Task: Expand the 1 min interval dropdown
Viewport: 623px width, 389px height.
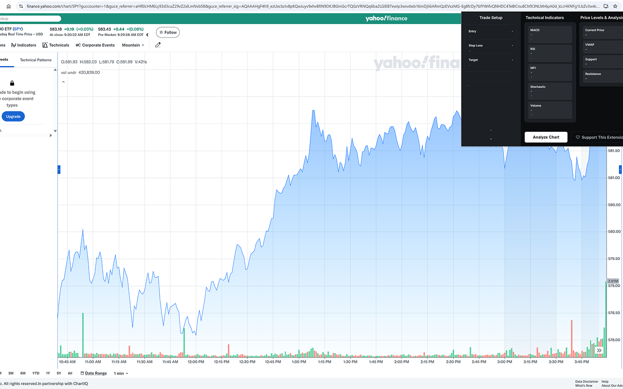Action: [121, 373]
